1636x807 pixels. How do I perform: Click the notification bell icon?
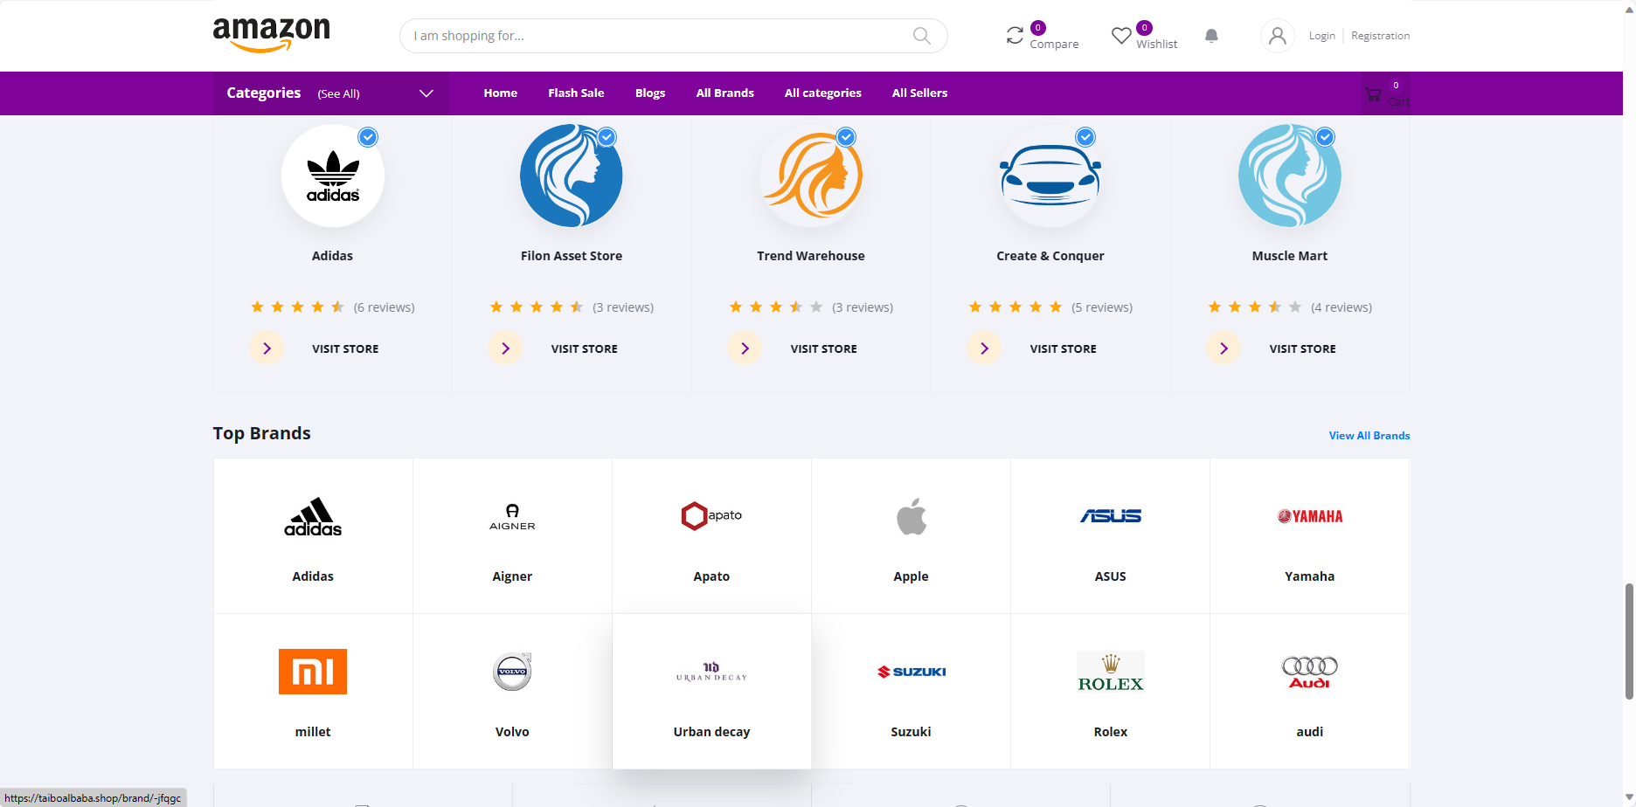pos(1211,36)
